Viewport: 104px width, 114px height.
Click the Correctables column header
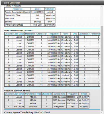pos(85,34)
